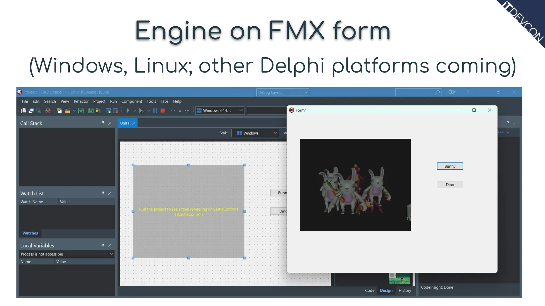Open the Tools menu
This screenshot has width=545, height=306.
click(x=151, y=101)
